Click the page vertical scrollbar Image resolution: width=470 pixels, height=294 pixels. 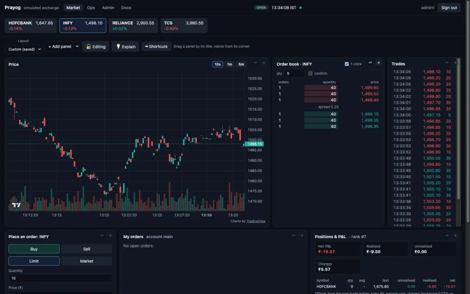468,111
